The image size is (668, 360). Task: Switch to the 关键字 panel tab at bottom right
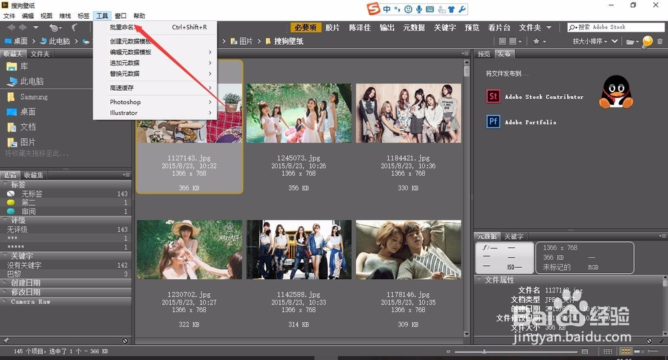pos(514,236)
